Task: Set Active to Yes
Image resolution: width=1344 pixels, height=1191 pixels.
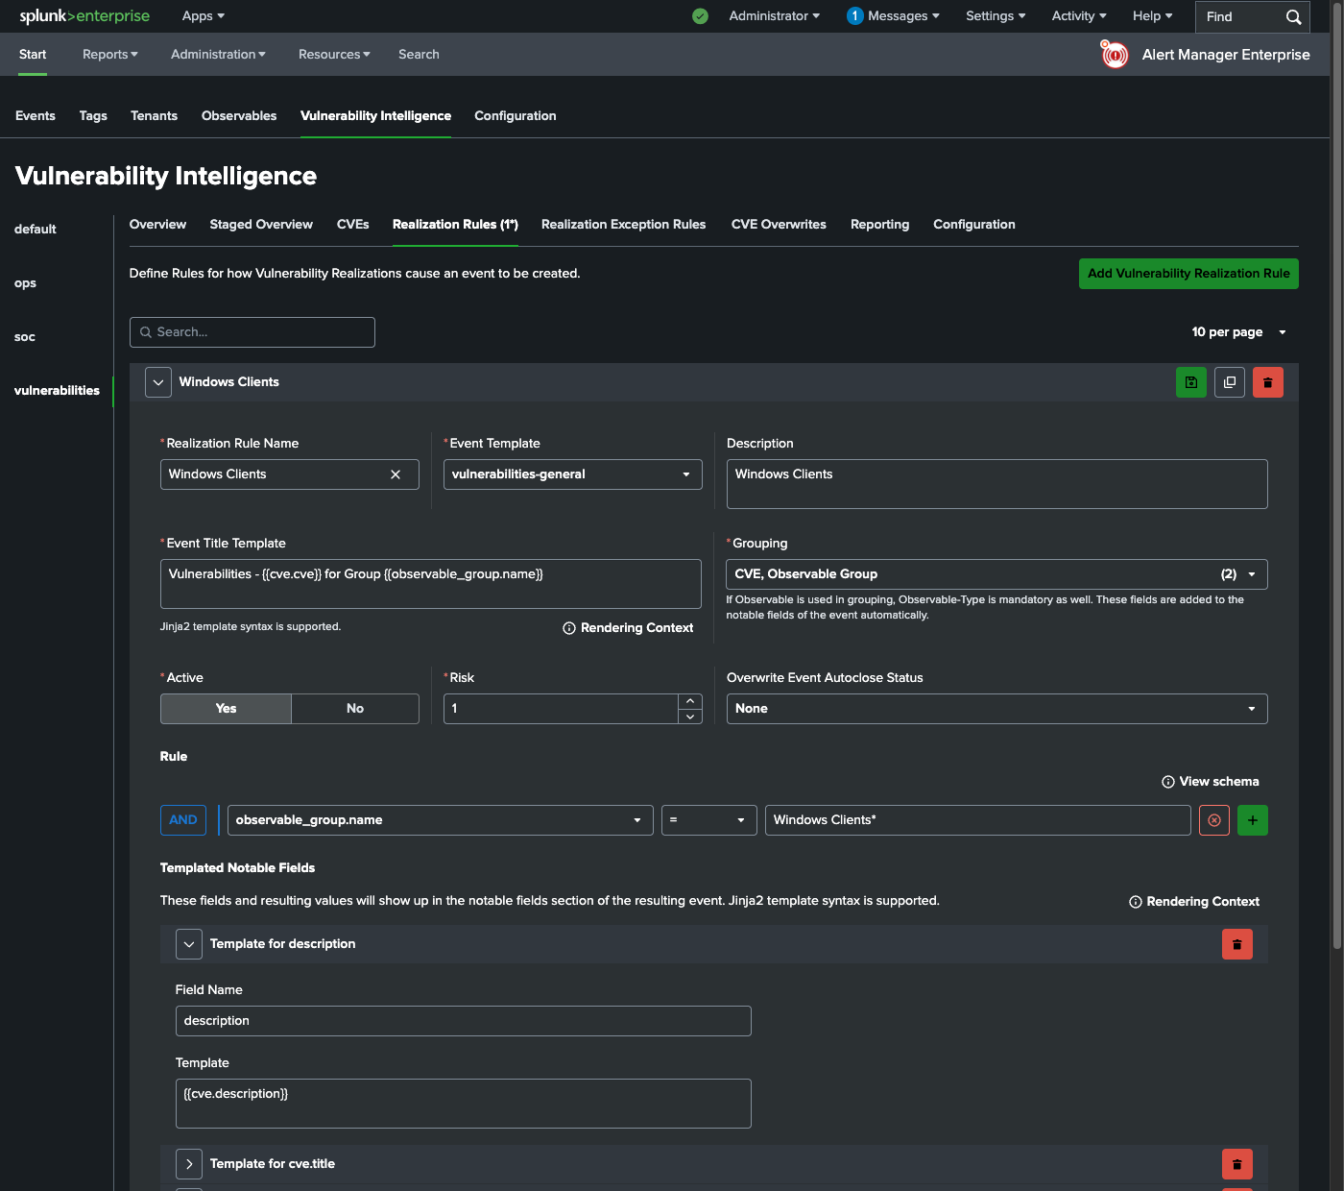Action: coord(226,709)
